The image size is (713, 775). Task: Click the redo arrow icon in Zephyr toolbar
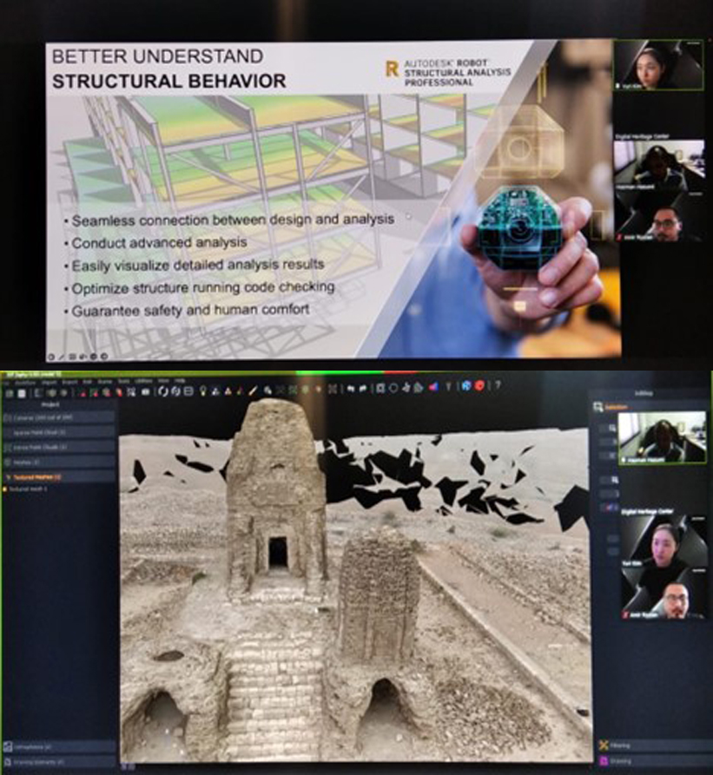363,389
